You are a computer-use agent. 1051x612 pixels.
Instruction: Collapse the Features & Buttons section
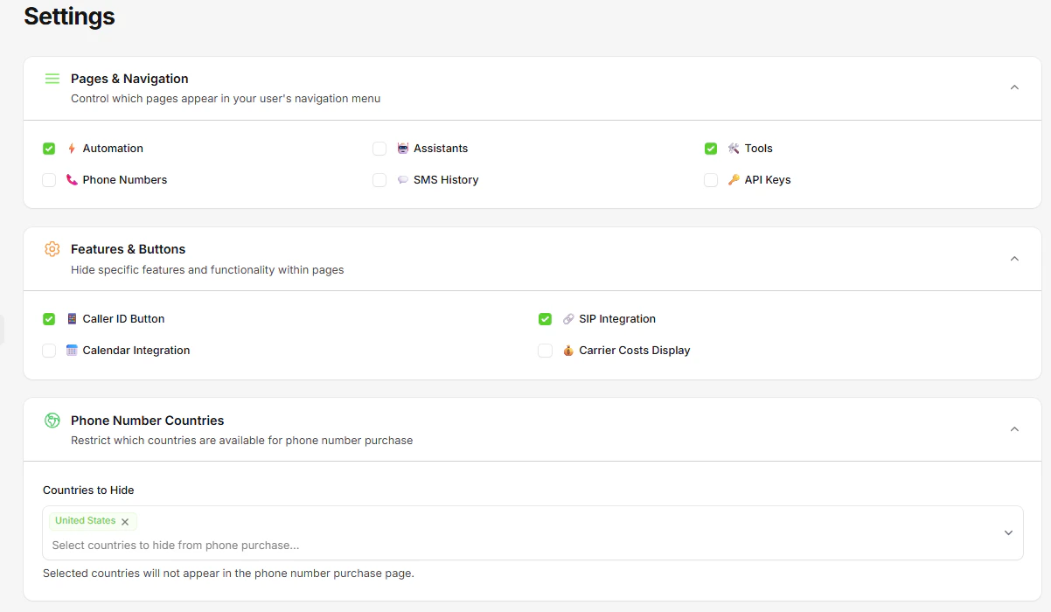pyautogui.click(x=1014, y=258)
